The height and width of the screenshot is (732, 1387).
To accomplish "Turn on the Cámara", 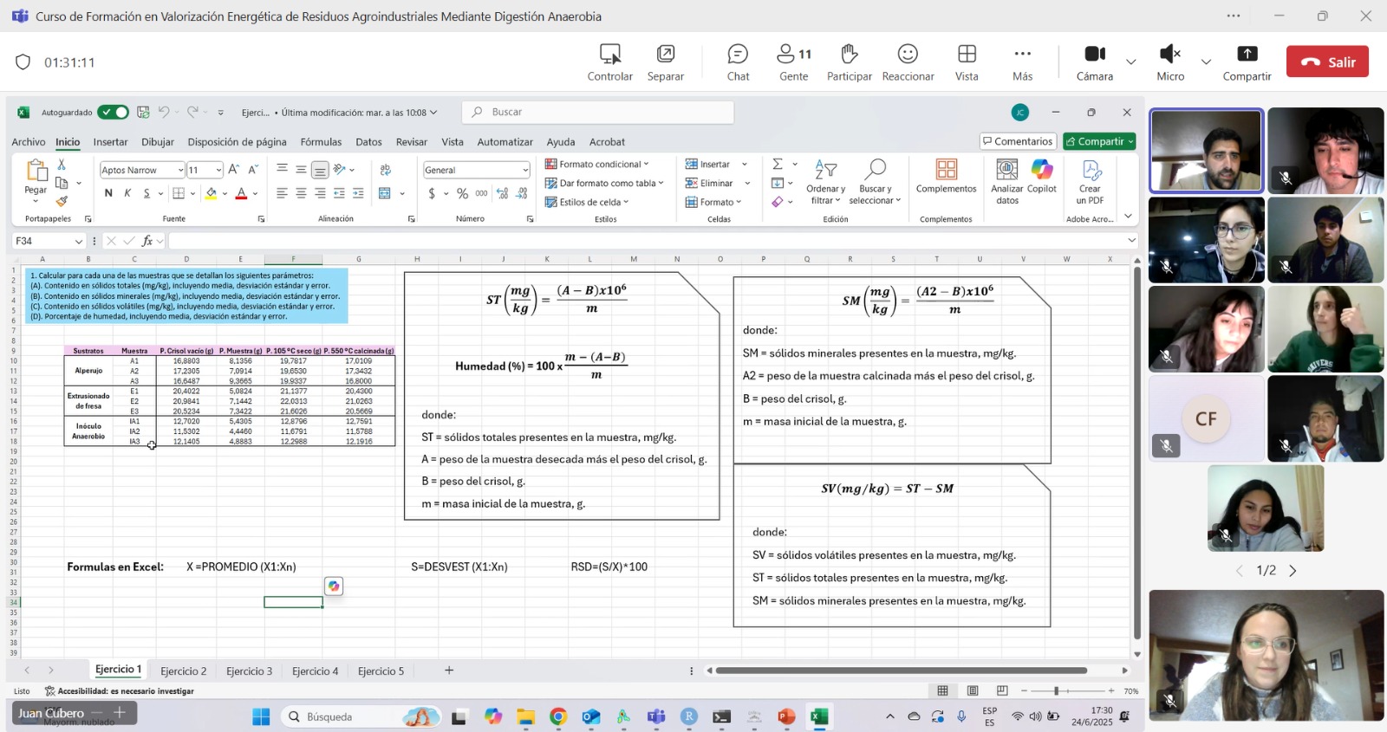I will 1095,55.
